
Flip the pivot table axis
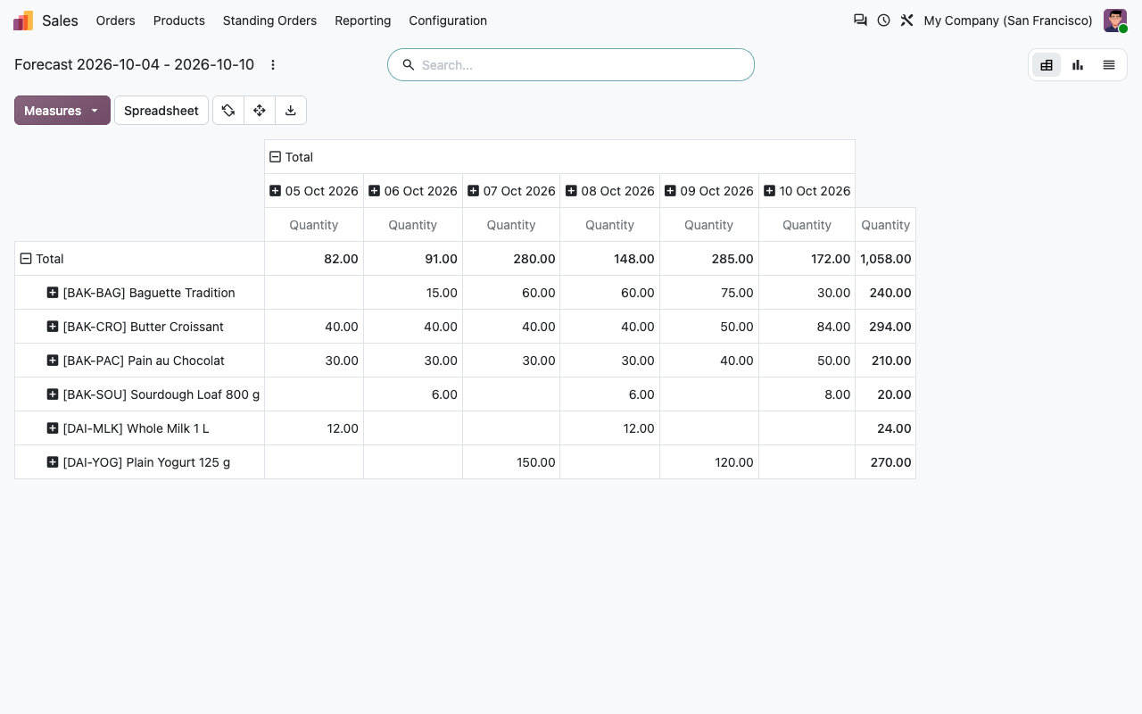click(x=228, y=111)
